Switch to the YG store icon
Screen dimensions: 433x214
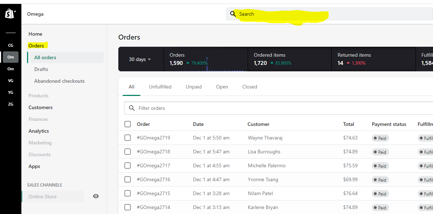pos(11,92)
